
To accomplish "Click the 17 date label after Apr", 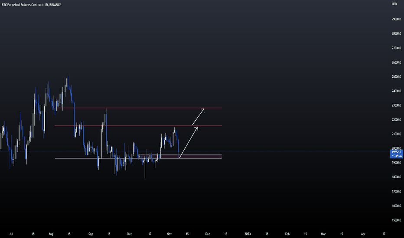I will point(384,234).
